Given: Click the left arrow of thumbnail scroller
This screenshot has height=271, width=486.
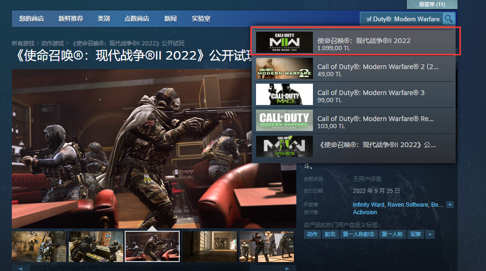Looking at the screenshot, I should pyautogui.click(x=20, y=268).
